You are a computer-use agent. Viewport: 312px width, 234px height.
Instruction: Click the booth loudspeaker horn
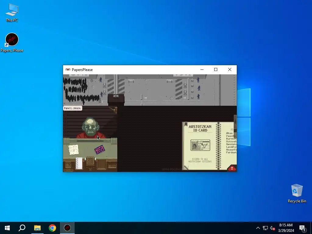[113, 109]
